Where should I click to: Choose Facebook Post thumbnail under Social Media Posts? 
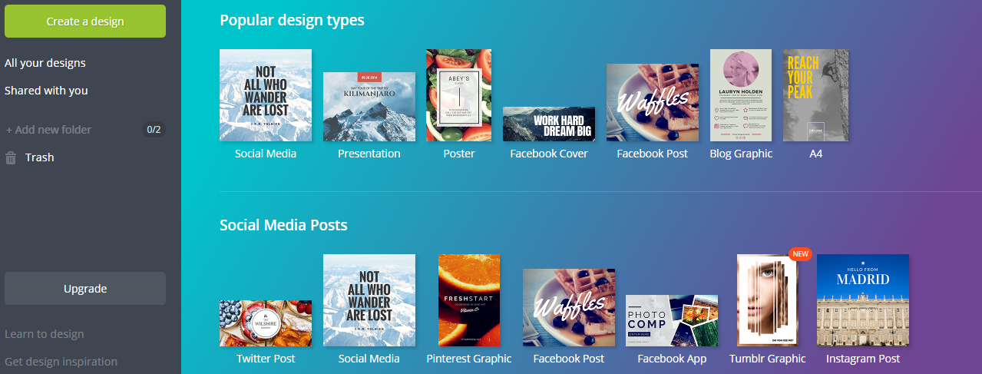[569, 307]
